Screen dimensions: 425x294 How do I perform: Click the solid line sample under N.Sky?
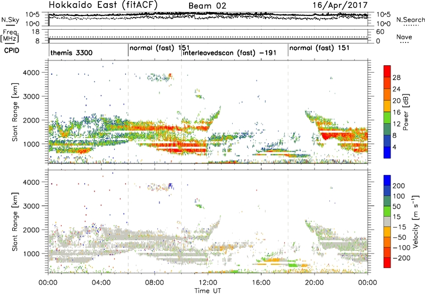point(10,25)
